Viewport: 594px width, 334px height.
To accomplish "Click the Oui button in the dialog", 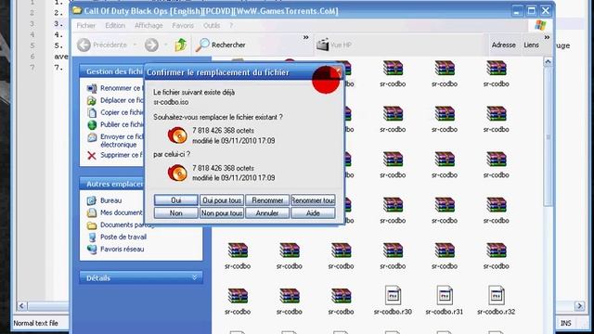I will 175,200.
